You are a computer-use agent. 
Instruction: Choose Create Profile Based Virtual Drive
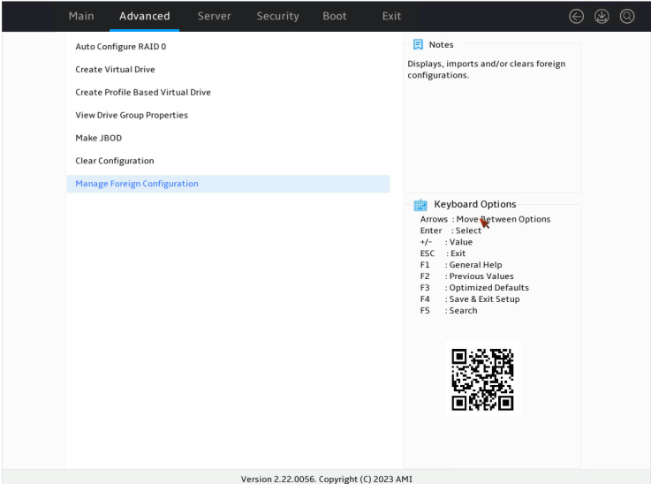[228, 92]
